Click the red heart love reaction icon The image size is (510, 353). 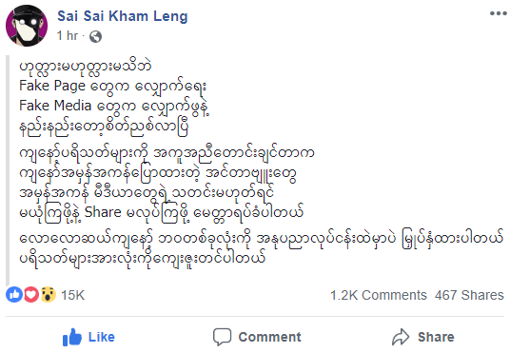click(x=30, y=295)
